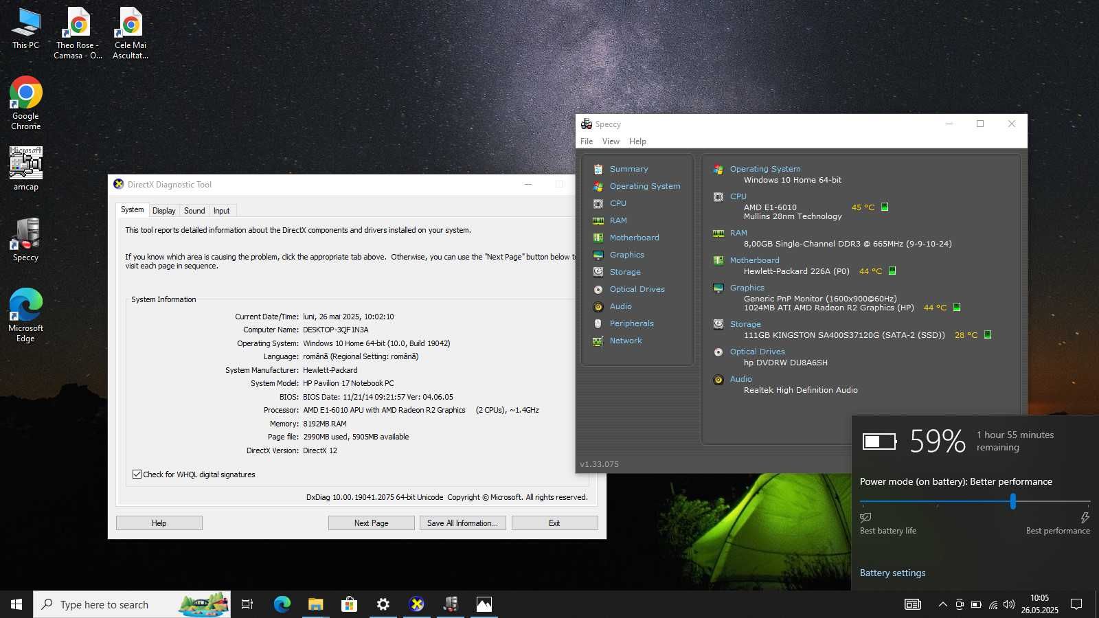
Task: Open Microsoft Store from the taskbar
Action: tap(349, 604)
